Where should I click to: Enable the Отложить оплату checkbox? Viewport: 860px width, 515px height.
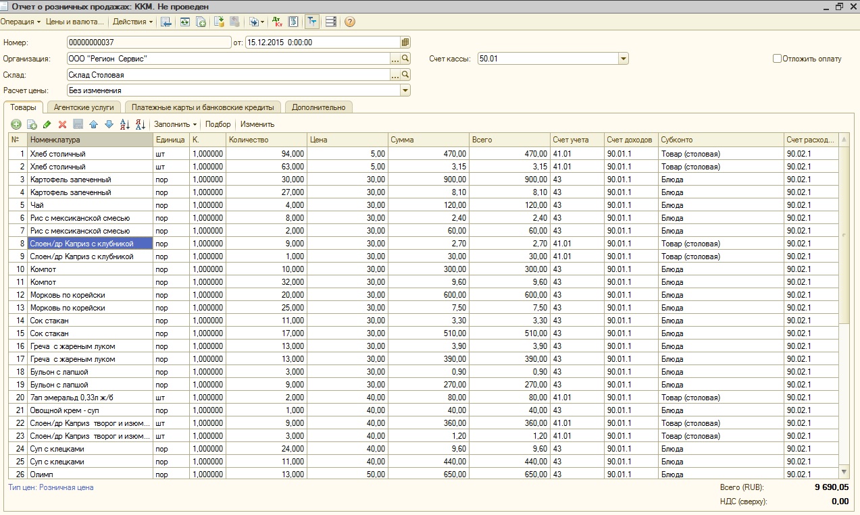point(777,59)
